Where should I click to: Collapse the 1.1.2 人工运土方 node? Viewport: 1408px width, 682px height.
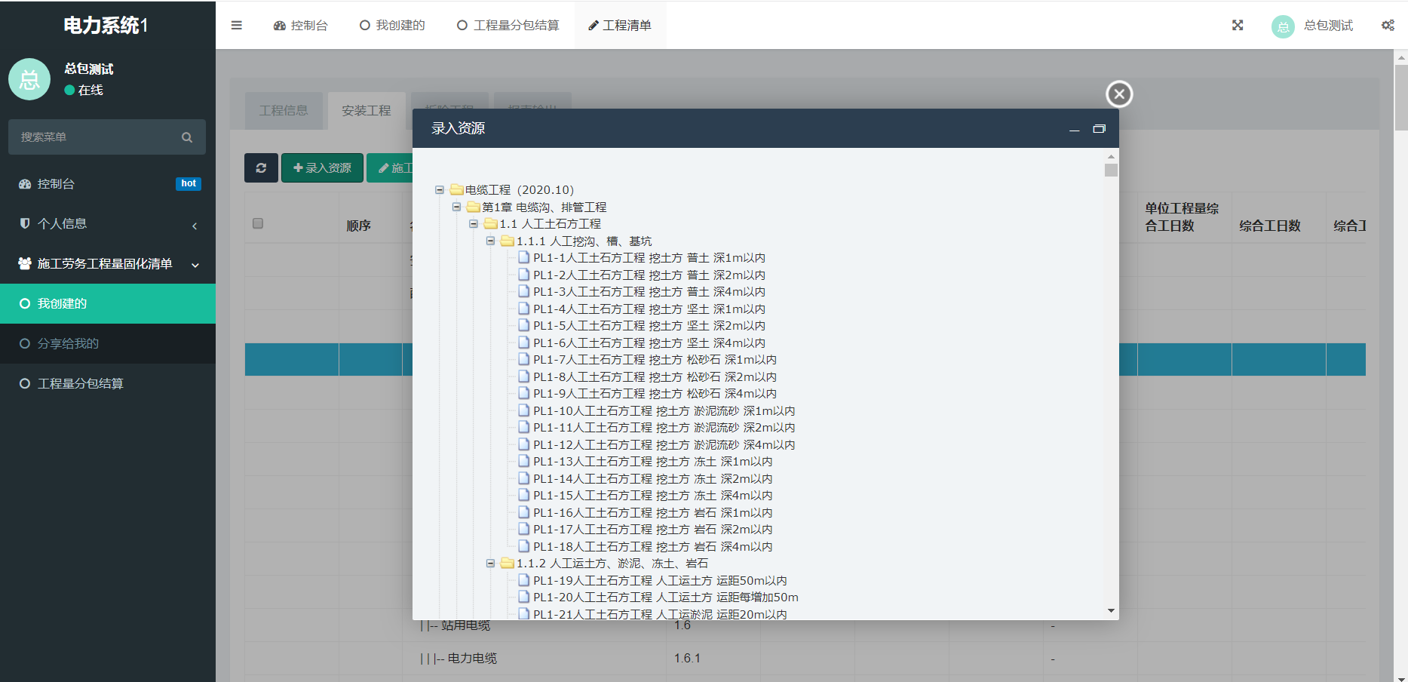tap(490, 563)
